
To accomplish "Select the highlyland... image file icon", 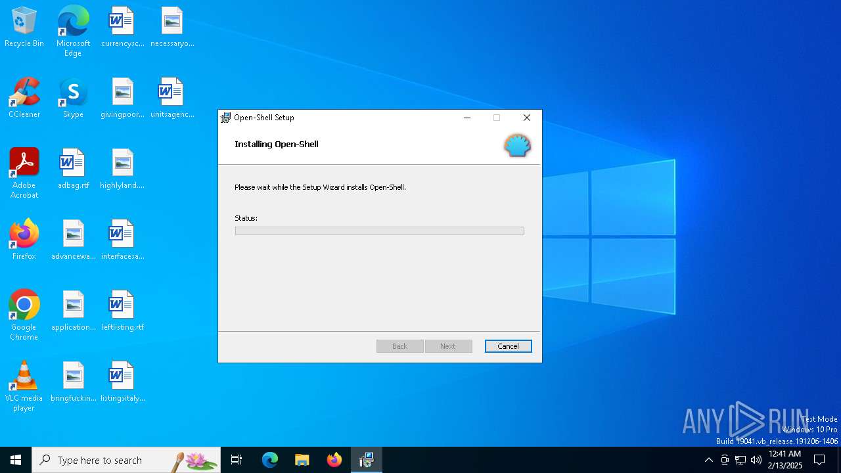I will [122, 169].
